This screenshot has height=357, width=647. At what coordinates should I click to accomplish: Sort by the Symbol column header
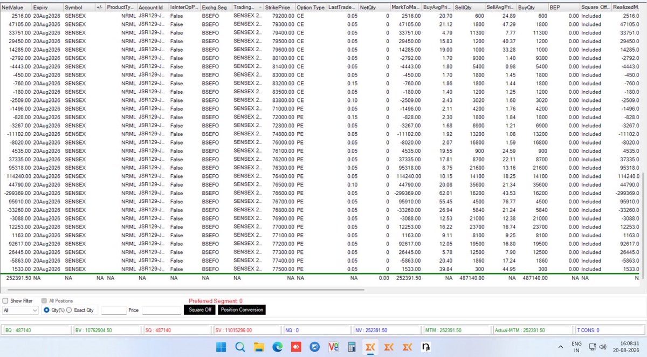79,8
